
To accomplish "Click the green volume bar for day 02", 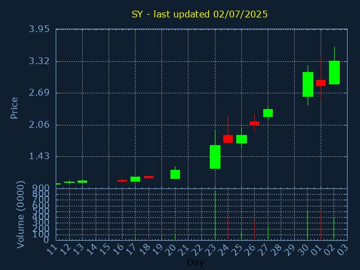I will click(x=334, y=229).
